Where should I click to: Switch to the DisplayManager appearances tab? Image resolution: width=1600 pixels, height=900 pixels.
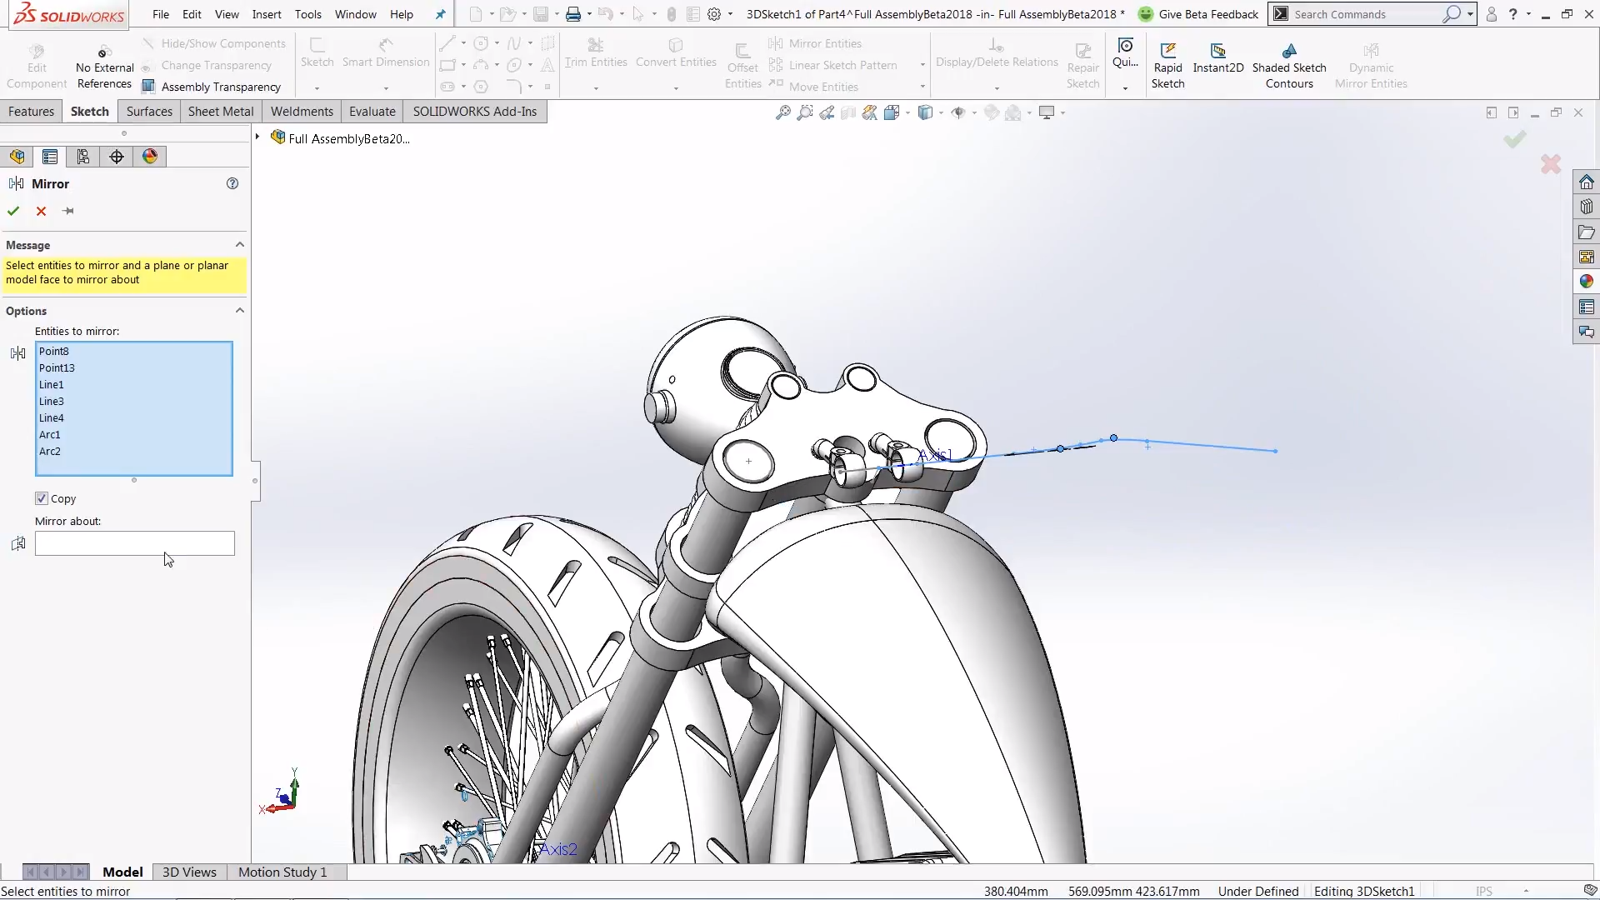point(150,156)
